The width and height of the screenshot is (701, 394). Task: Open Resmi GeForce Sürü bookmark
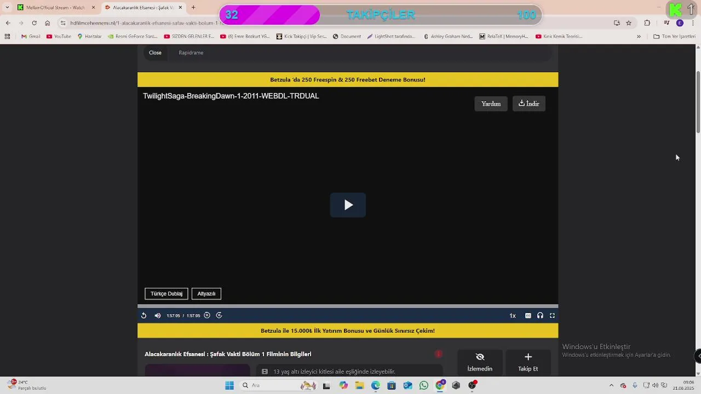point(133,37)
